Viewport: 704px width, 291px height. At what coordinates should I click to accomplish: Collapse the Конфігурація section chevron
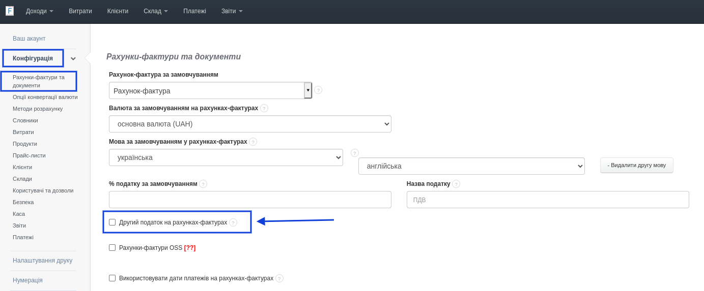click(x=73, y=58)
